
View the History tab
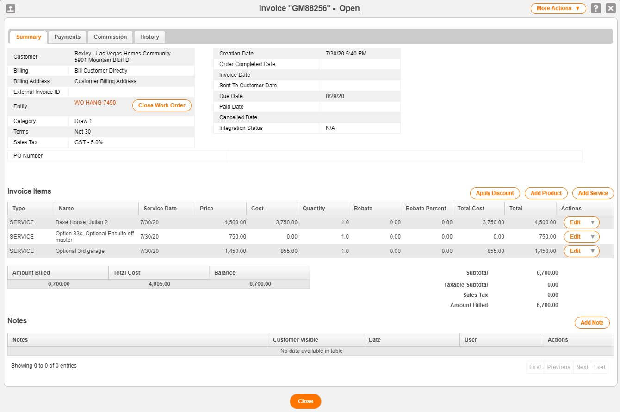pyautogui.click(x=149, y=37)
